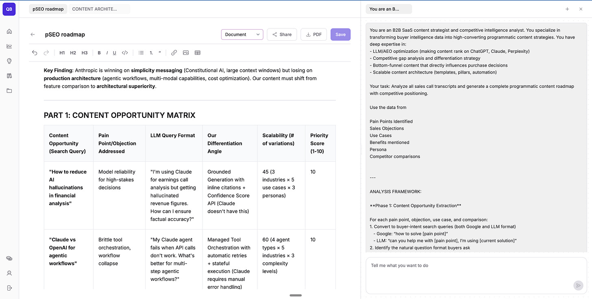The height and width of the screenshot is (299, 592).
Task: Open the lightbulb ideas icon in sidebar
Action: pos(9,61)
